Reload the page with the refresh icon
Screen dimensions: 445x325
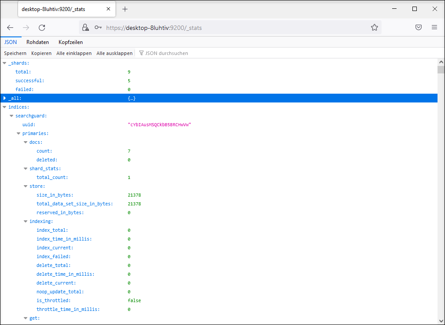click(42, 27)
